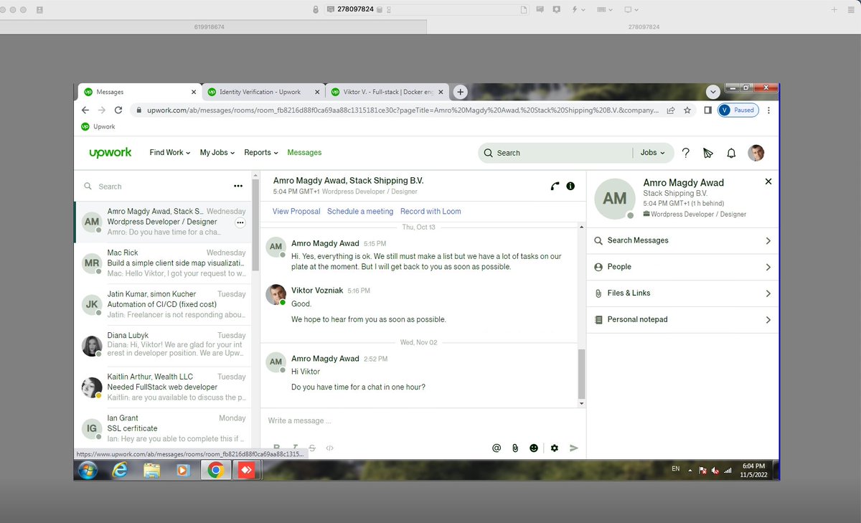
Task: Click View Proposal link
Action: [x=296, y=212]
